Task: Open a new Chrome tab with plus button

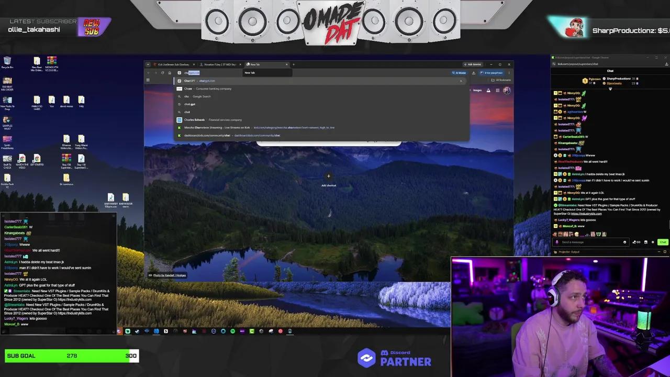Action: point(294,64)
